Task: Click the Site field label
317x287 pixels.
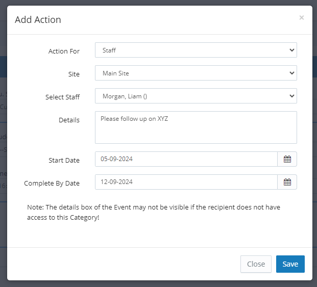Action: 74,74
